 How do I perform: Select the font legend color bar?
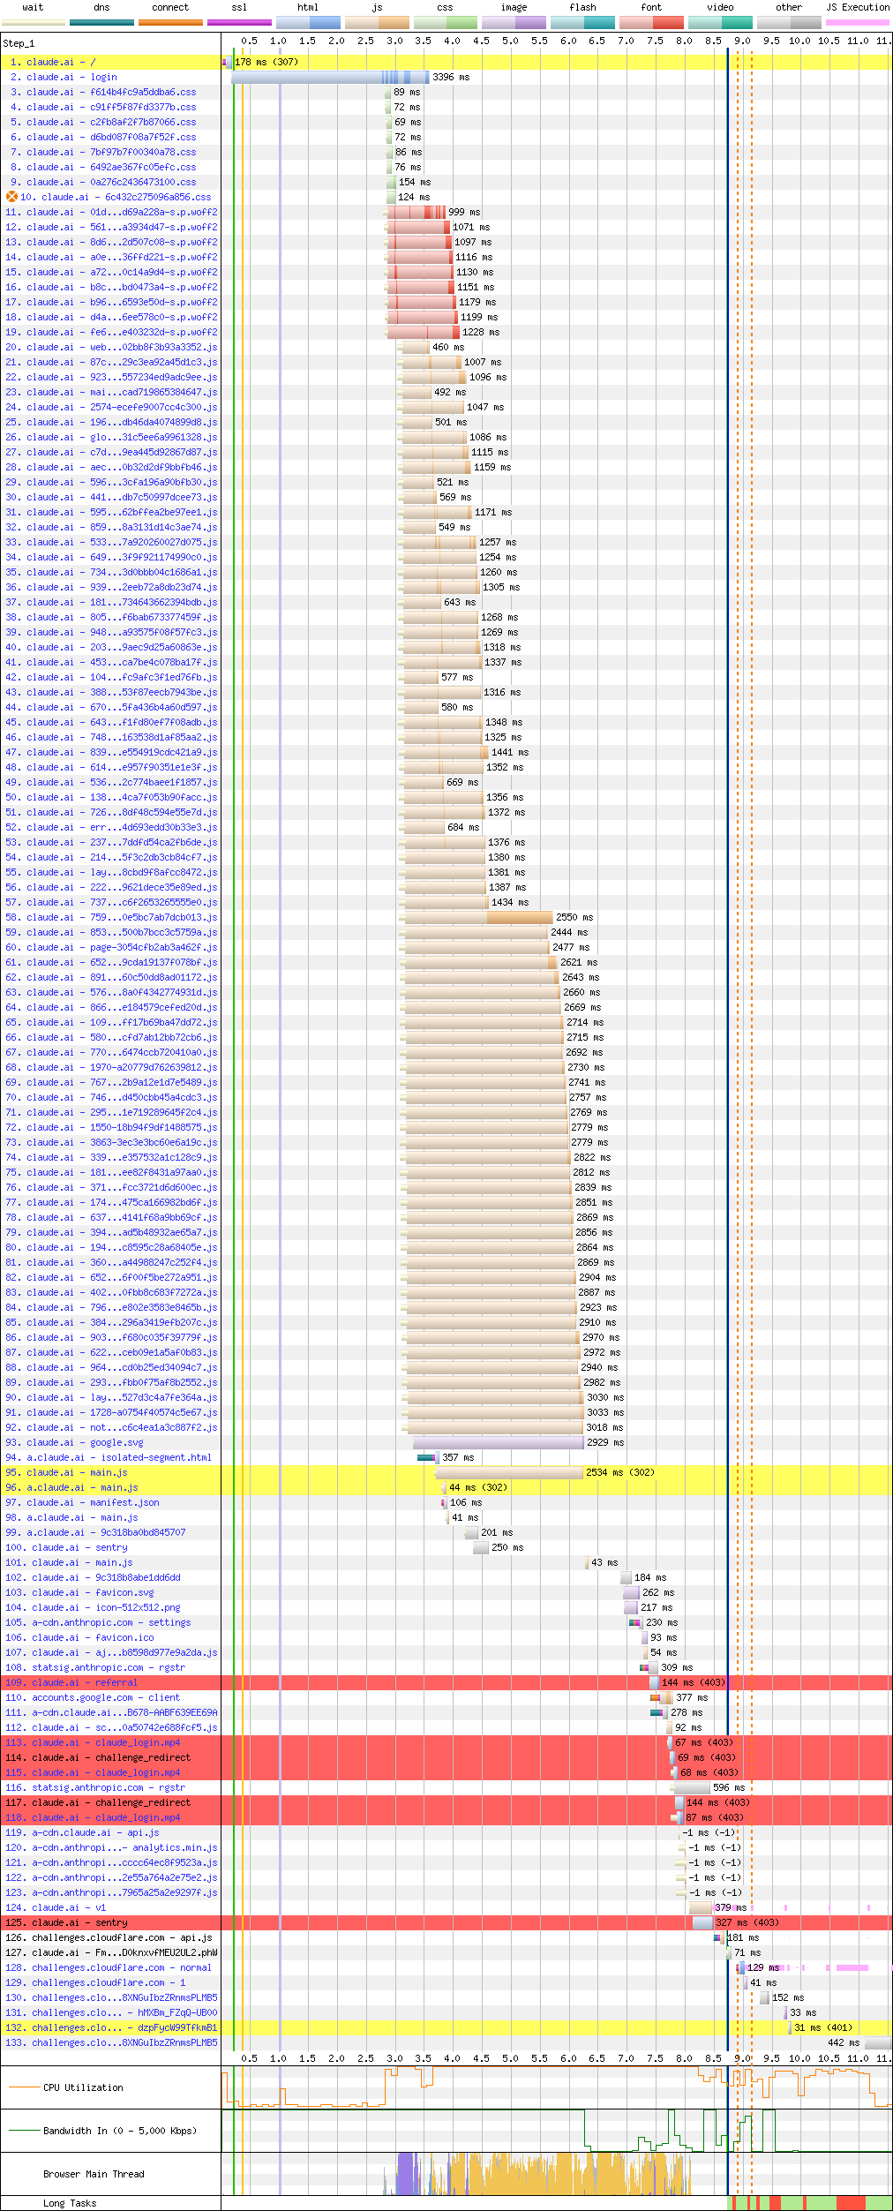coord(651,22)
